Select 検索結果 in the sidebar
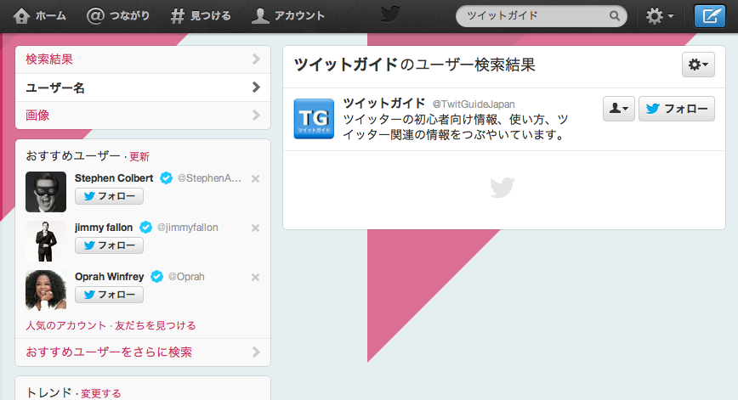This screenshot has height=400, width=738. [x=143, y=59]
